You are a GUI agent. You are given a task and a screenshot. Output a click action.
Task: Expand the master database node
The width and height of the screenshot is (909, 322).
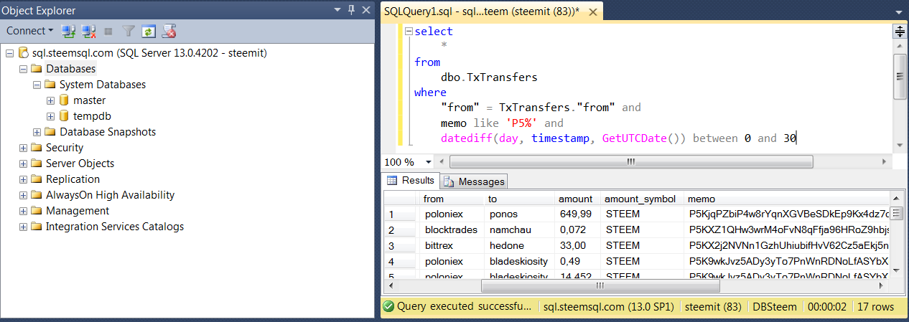click(x=50, y=100)
